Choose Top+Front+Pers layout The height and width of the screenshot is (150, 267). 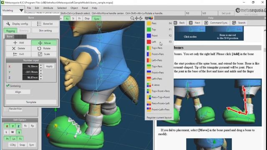point(159,91)
